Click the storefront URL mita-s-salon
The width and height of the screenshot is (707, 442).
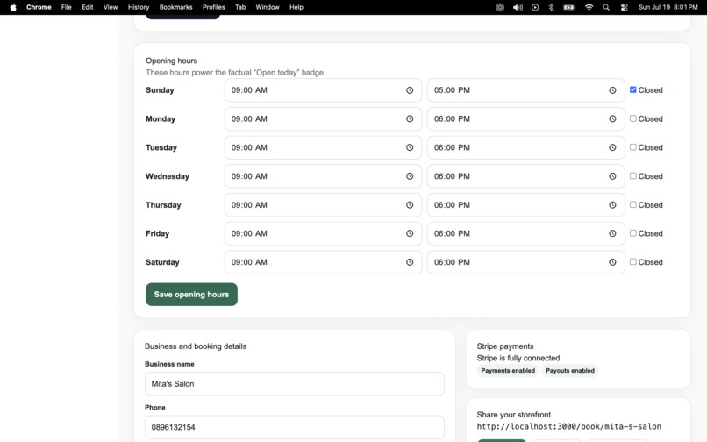pyautogui.click(x=569, y=427)
